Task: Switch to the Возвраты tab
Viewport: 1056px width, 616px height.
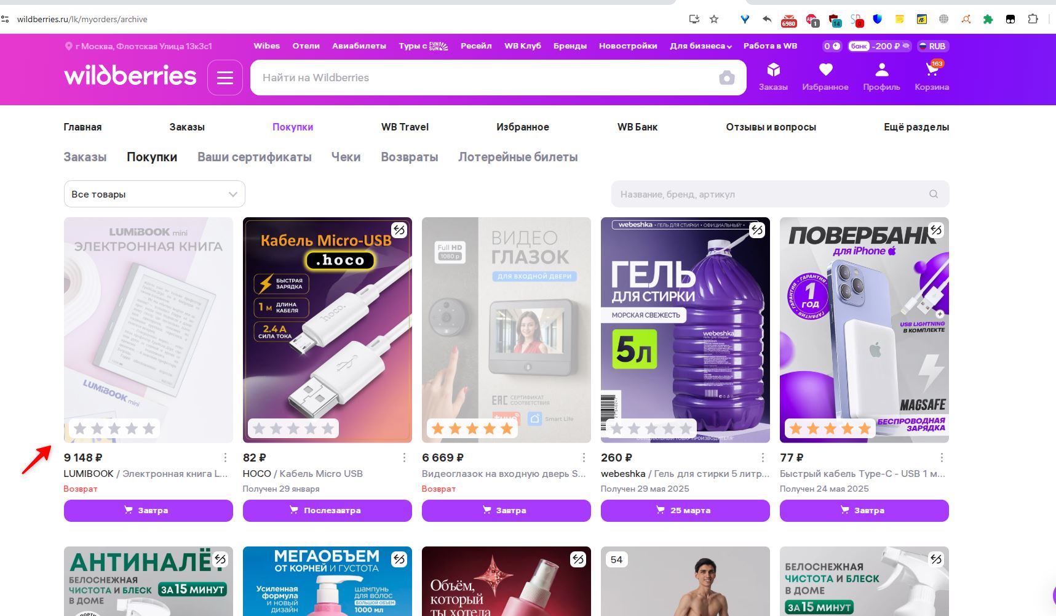Action: 409,157
